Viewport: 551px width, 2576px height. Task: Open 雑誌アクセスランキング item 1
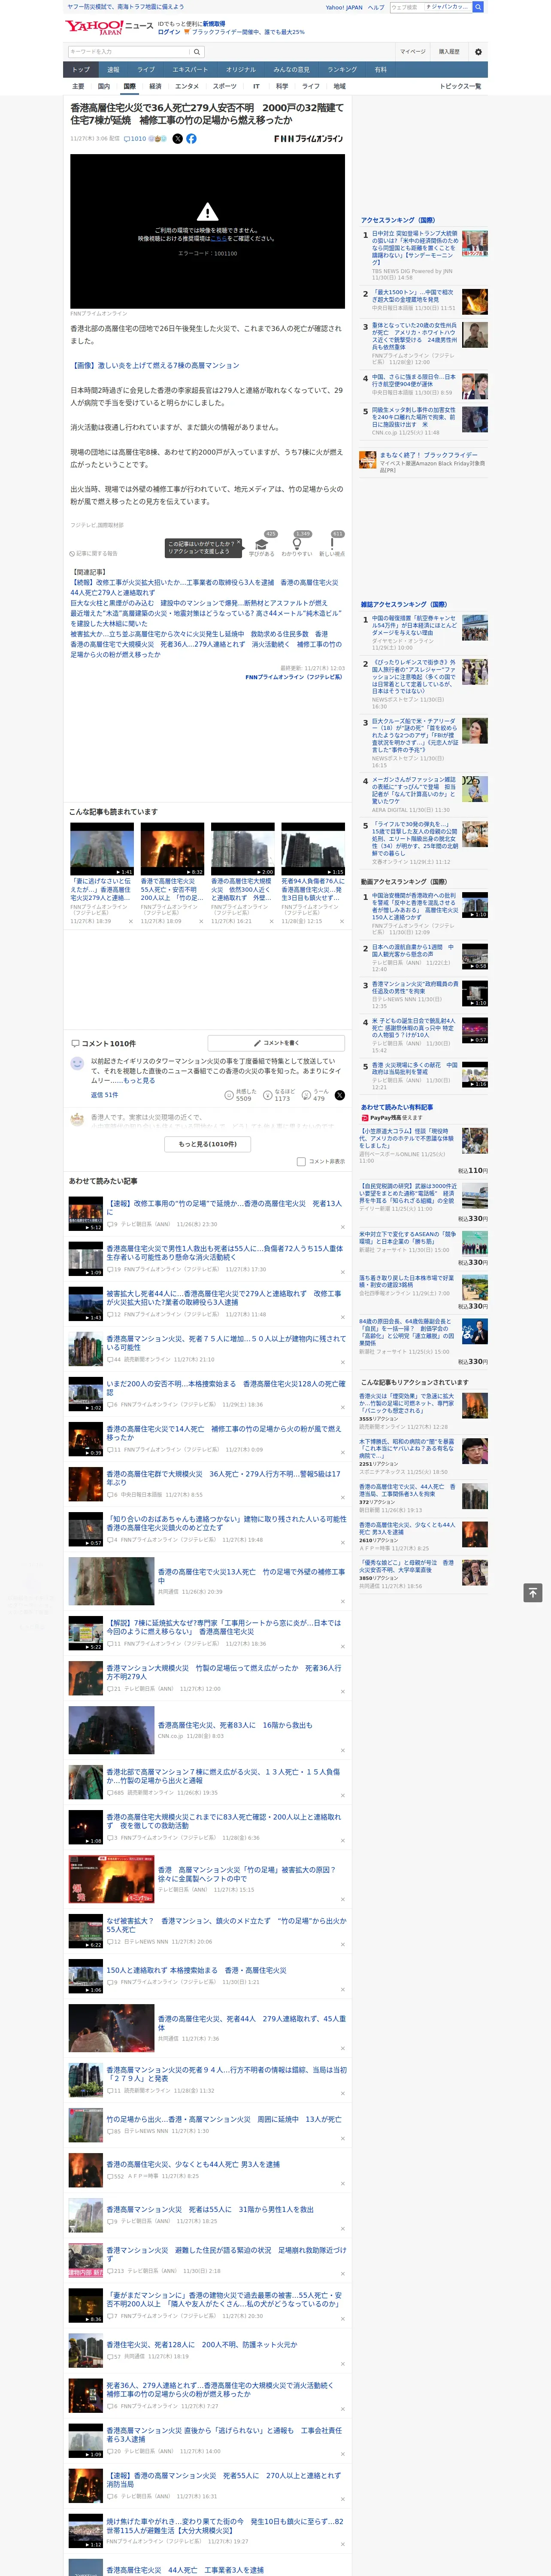415,626
